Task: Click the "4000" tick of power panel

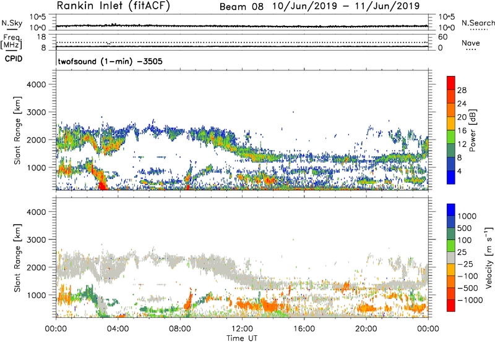Action: tap(37, 85)
